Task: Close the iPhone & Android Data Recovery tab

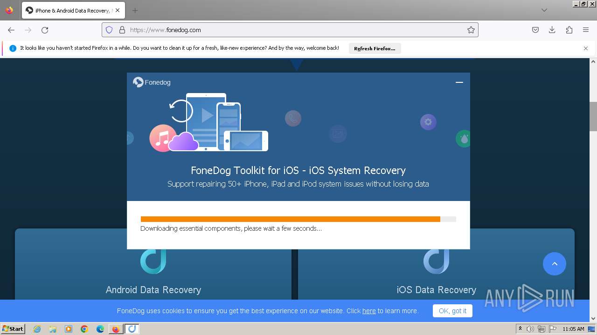Action: (118, 10)
